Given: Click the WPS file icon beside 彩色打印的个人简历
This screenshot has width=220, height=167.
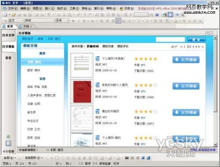Looking at the screenshot, I should (98, 85).
